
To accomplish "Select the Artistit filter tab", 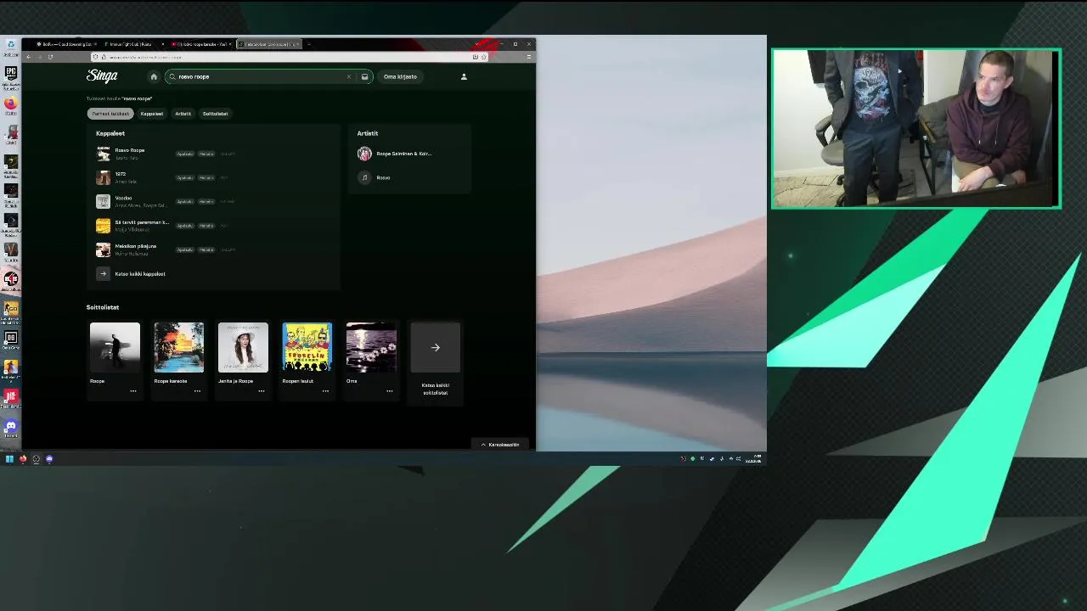I will (x=183, y=114).
